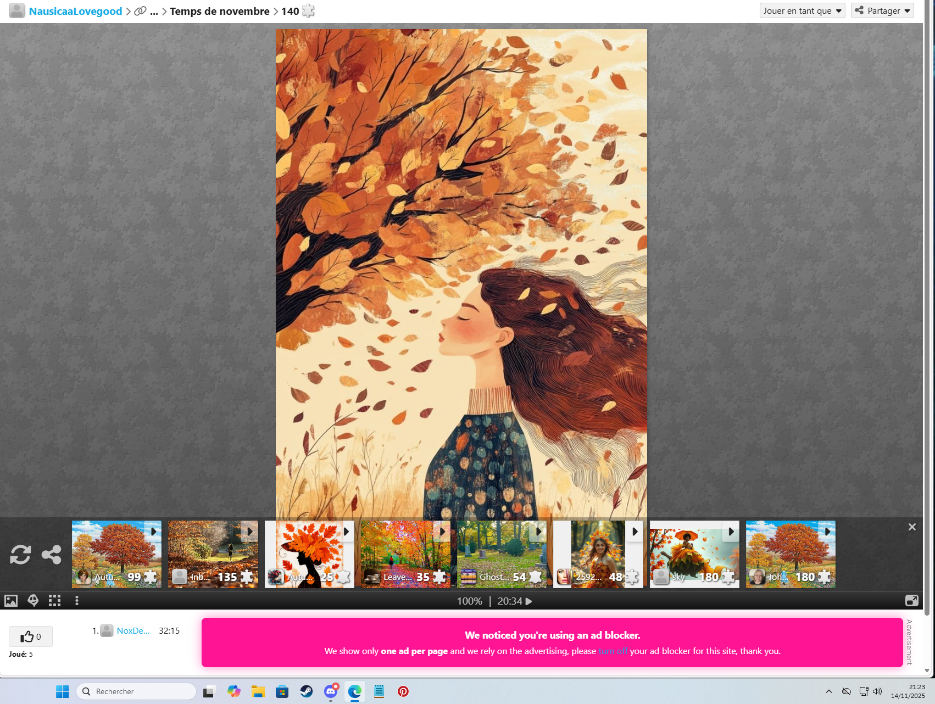Visit NausicaaLovegood's profile link
This screenshot has width=935, height=704.
(75, 11)
